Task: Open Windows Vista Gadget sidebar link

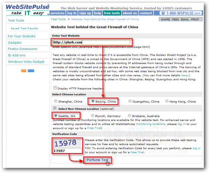Action: click(x=26, y=62)
